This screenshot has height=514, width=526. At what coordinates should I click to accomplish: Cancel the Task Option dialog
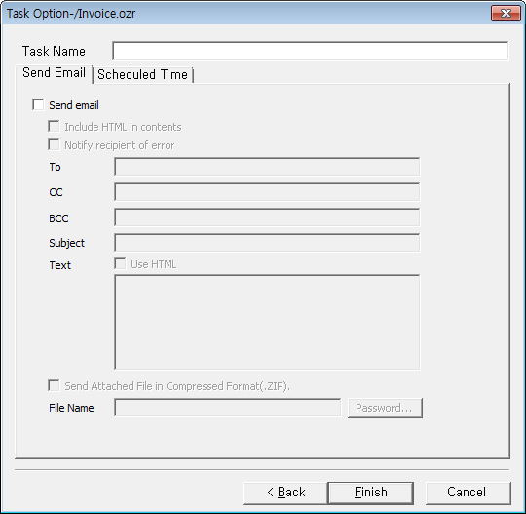tap(468, 493)
